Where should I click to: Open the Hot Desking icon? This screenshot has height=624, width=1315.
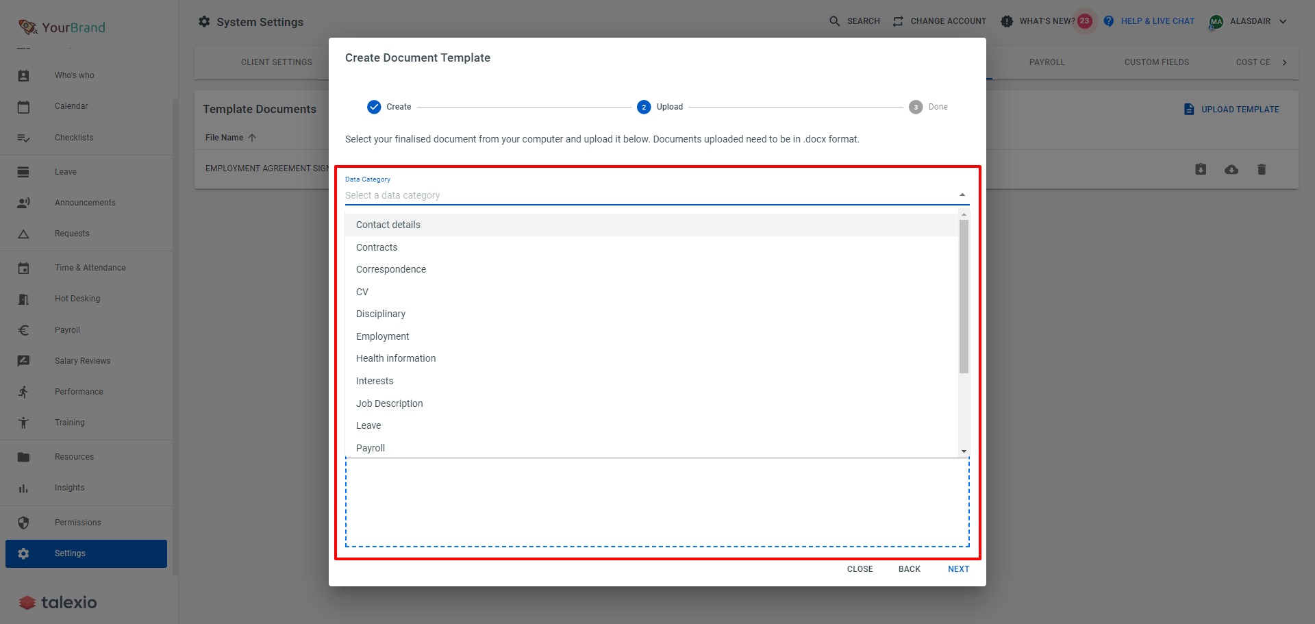pyautogui.click(x=23, y=299)
